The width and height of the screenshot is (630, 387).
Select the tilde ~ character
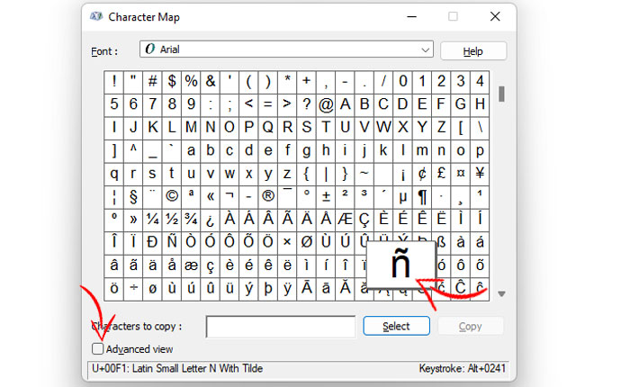coord(364,174)
